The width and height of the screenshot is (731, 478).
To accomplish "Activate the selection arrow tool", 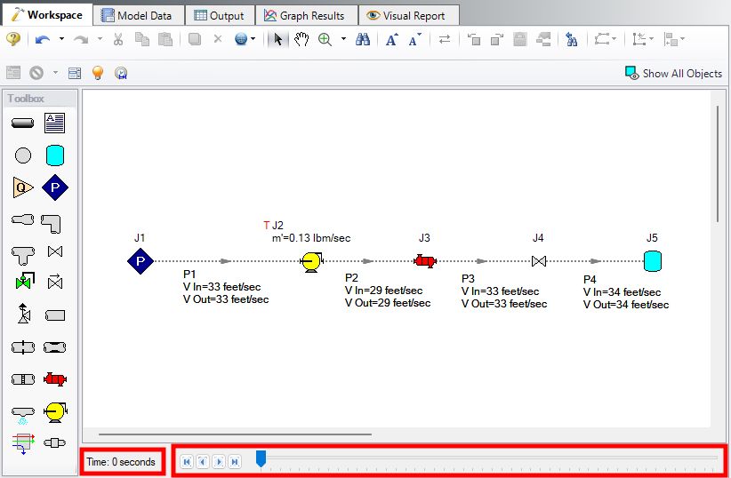I will (x=278, y=39).
